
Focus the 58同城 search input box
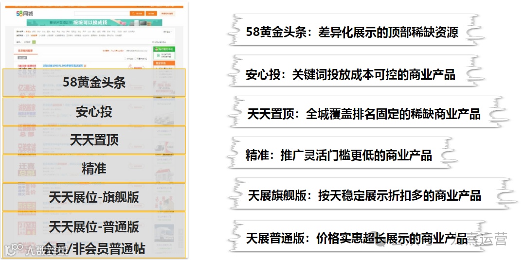102,14
